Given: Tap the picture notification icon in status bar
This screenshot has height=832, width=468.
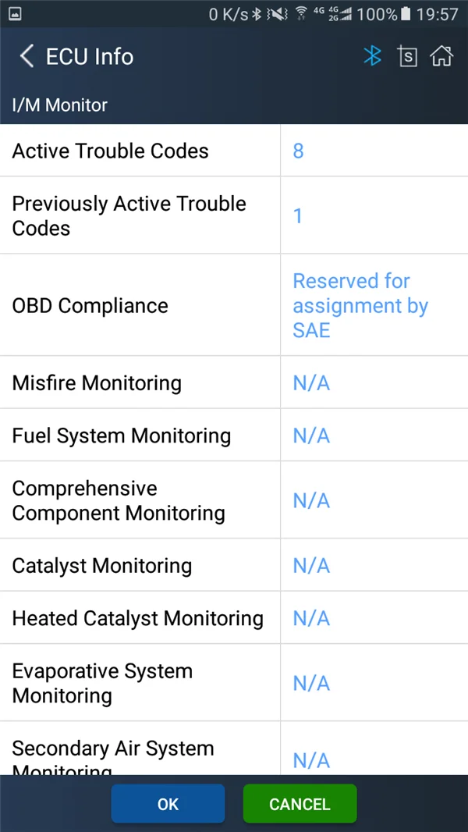Looking at the screenshot, I should [x=16, y=14].
